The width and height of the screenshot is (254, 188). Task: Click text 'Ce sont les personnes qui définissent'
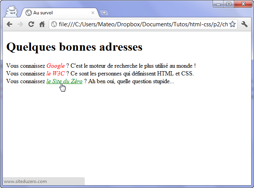113,73
